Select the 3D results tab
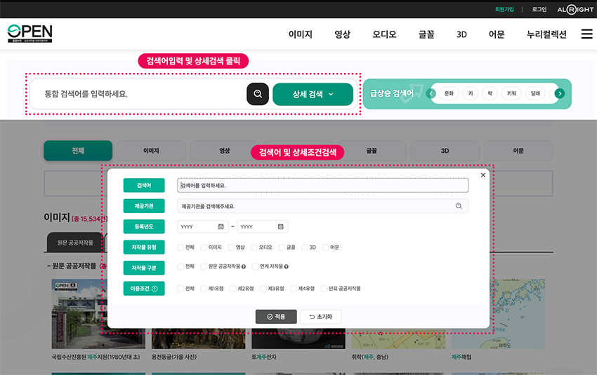Viewport: 597px width, 375px height. pos(445,151)
